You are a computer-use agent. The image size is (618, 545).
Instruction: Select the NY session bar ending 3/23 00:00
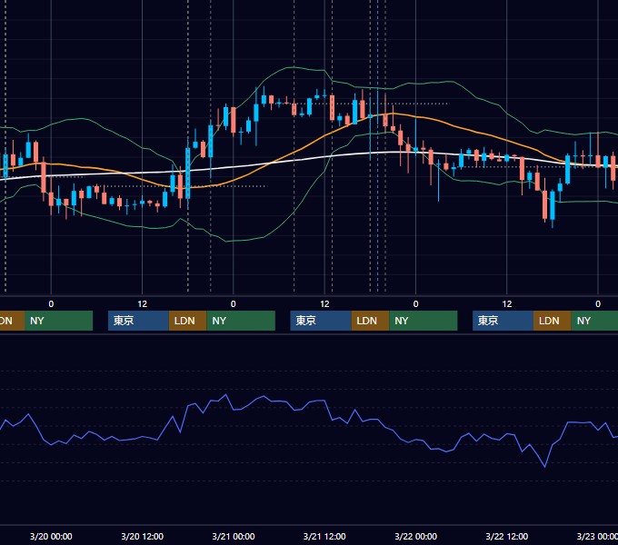[x=594, y=321]
